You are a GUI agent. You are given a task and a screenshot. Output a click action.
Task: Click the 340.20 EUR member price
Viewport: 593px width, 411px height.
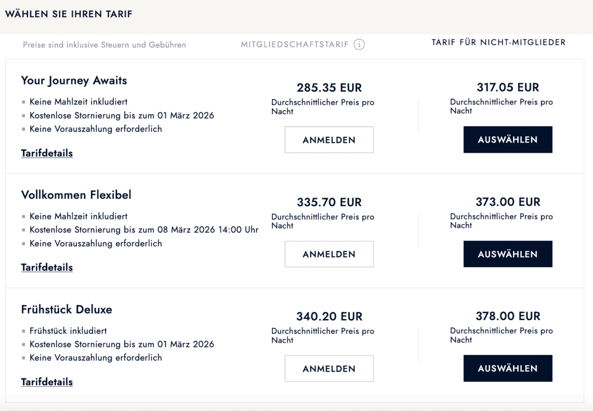click(x=329, y=317)
